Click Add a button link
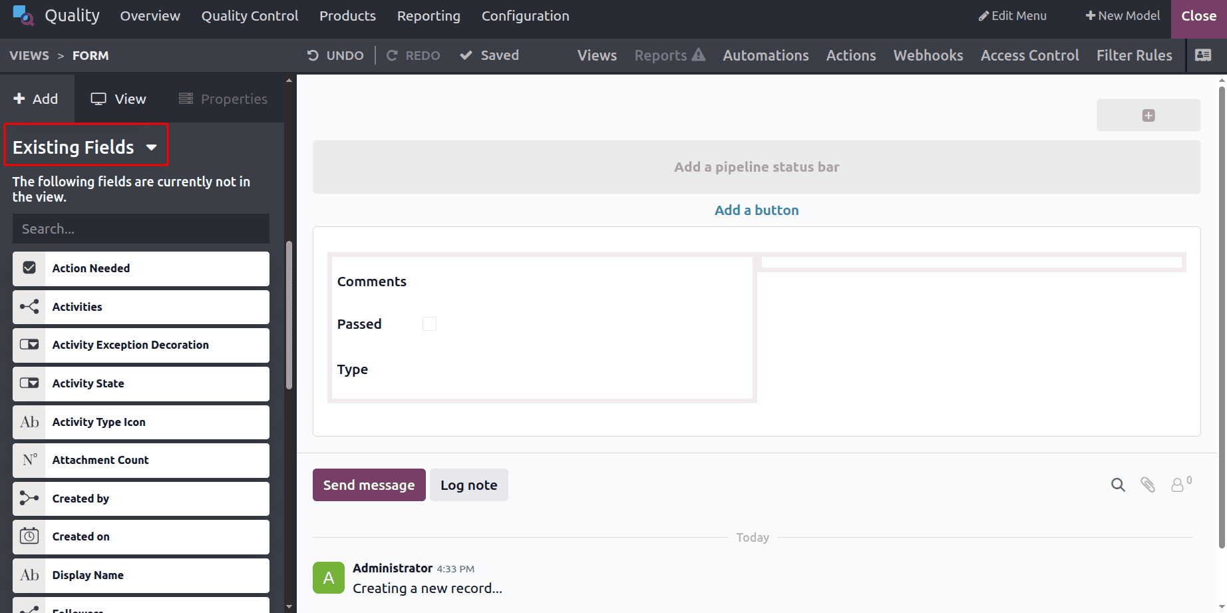 pyautogui.click(x=757, y=210)
